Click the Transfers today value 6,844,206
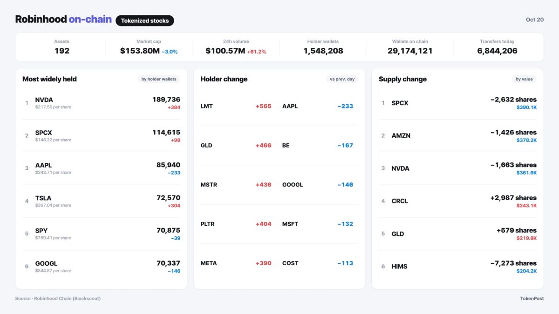The width and height of the screenshot is (559, 314). 497,51
